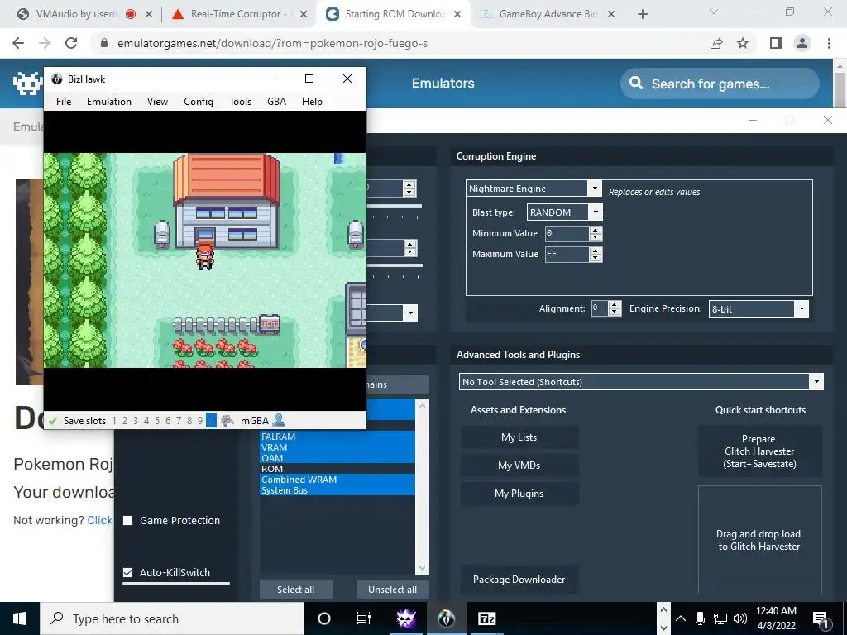The height and width of the screenshot is (635, 847).
Task: Open Windows Start menu
Action: click(x=20, y=618)
